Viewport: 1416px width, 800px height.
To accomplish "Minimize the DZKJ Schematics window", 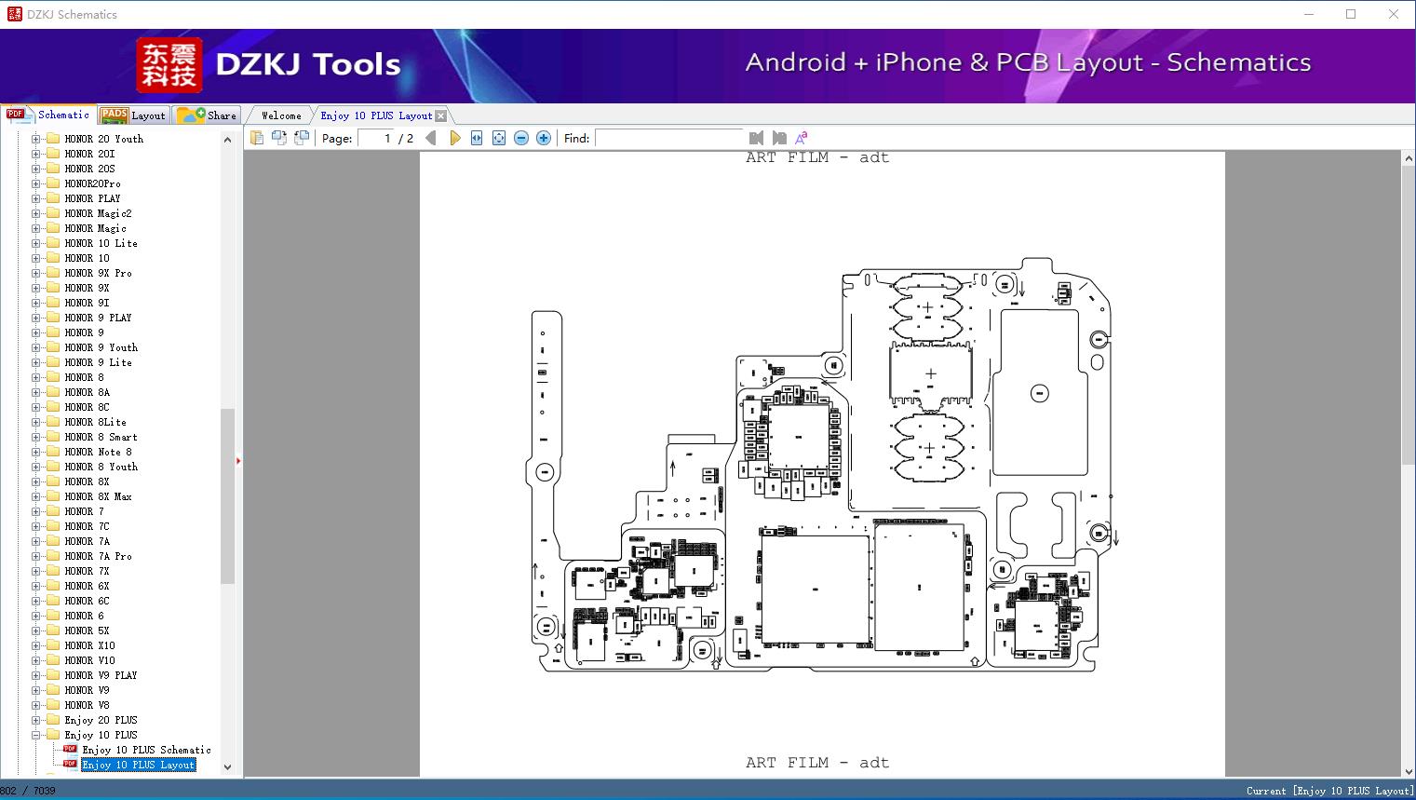I will coord(1308,14).
